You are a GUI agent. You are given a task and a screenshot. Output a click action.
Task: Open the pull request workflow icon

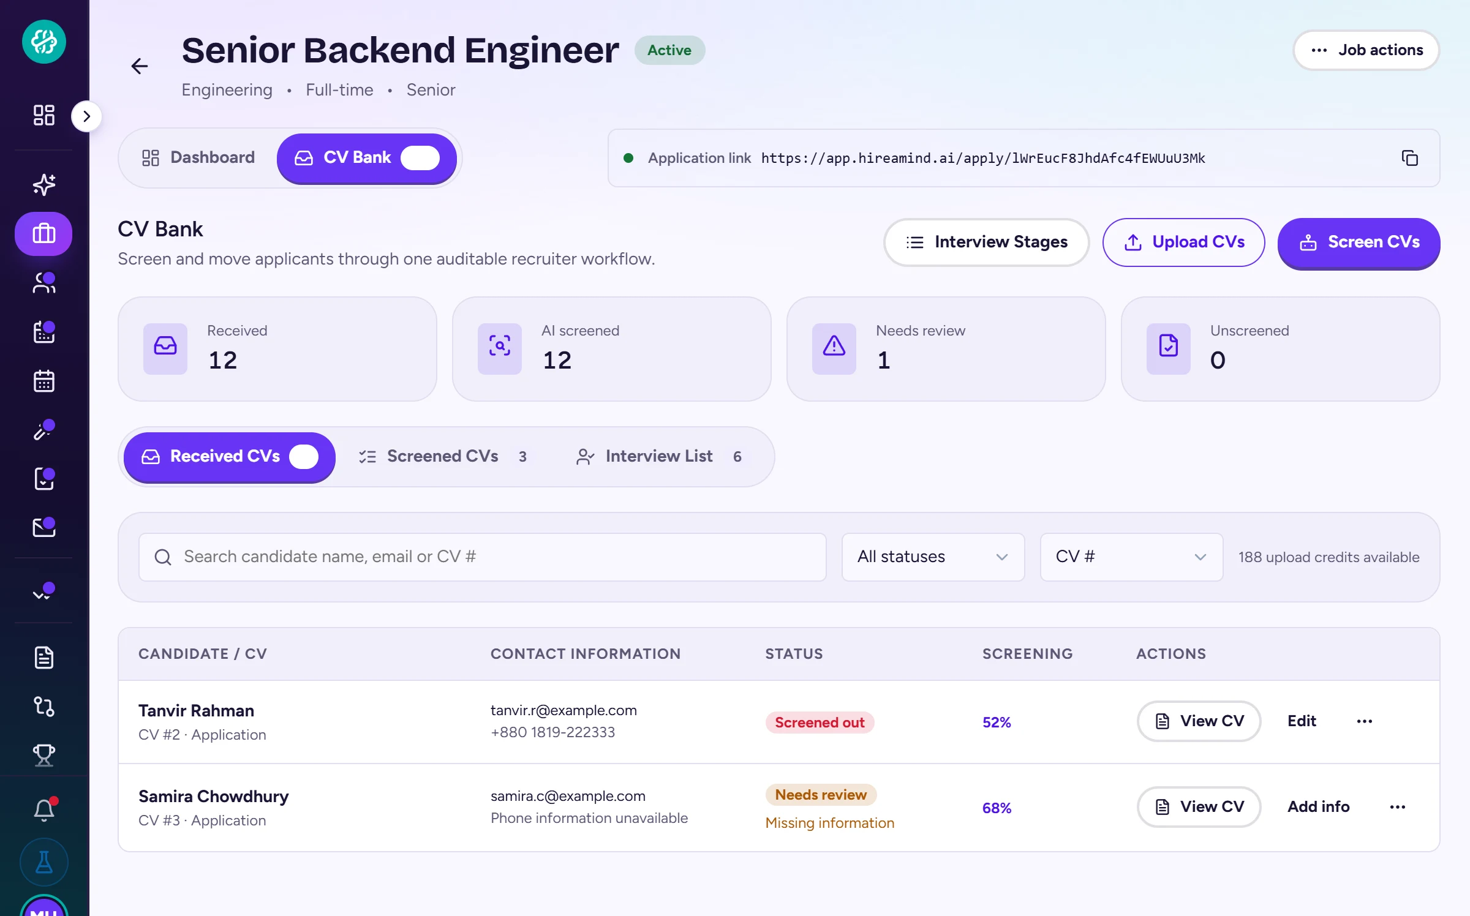point(44,707)
